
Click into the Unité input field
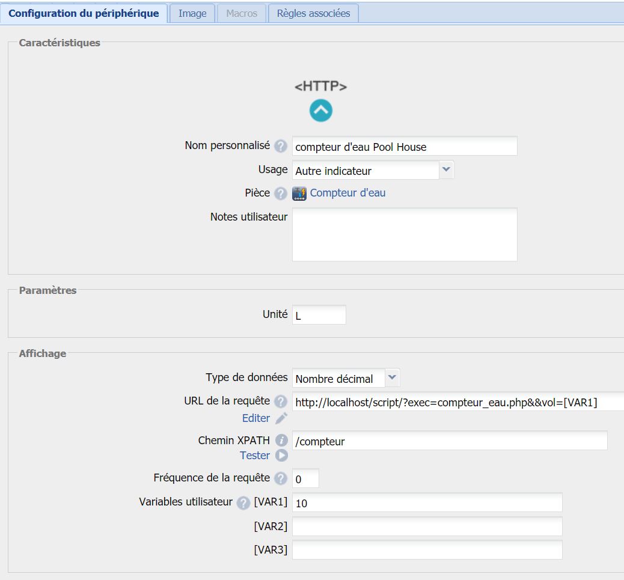[x=319, y=315]
